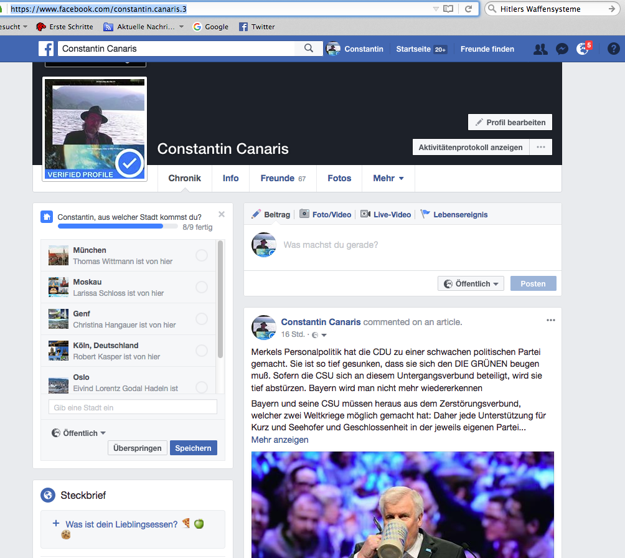Switch to the Chronik tab
This screenshot has height=558, width=625.
[184, 178]
